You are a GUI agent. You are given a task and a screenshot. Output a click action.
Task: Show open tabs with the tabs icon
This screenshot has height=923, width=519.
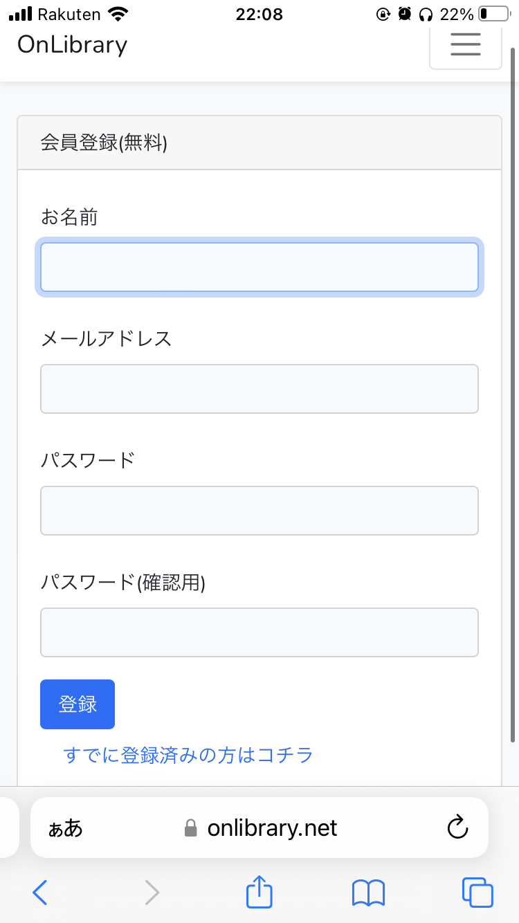476,893
